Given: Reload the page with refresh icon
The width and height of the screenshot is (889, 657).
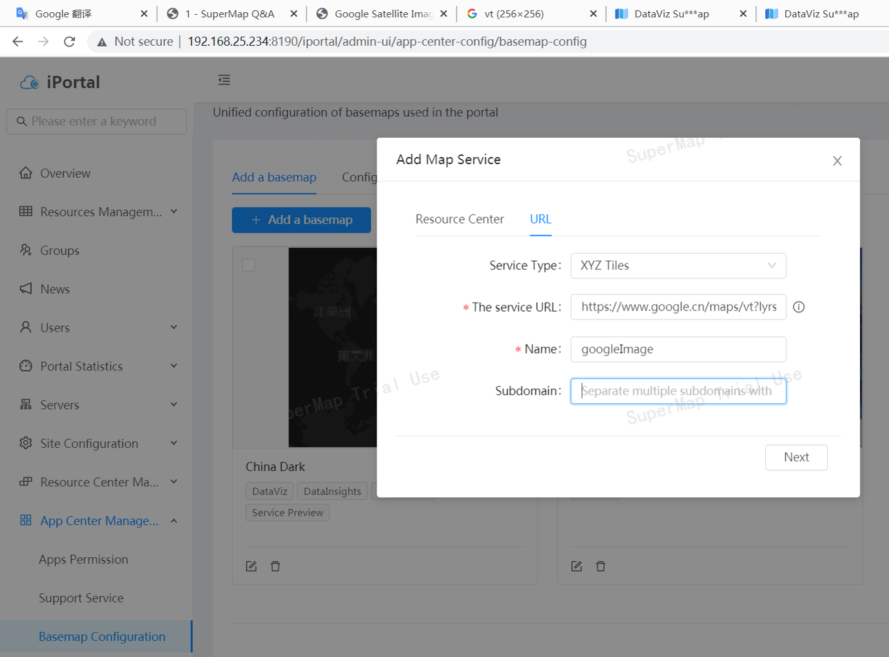Looking at the screenshot, I should (x=70, y=41).
